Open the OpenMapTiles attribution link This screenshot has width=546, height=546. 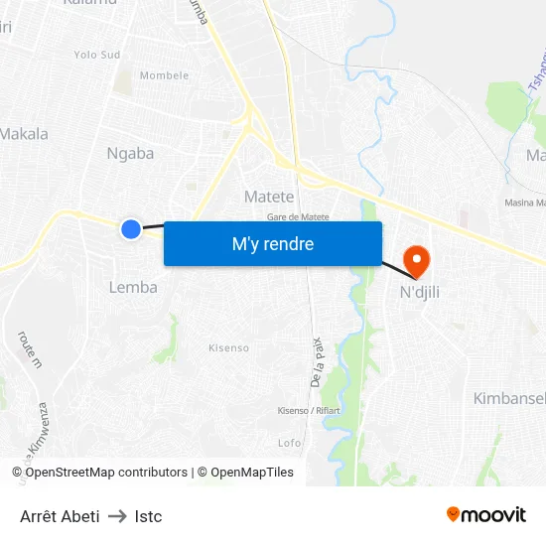coord(245,473)
